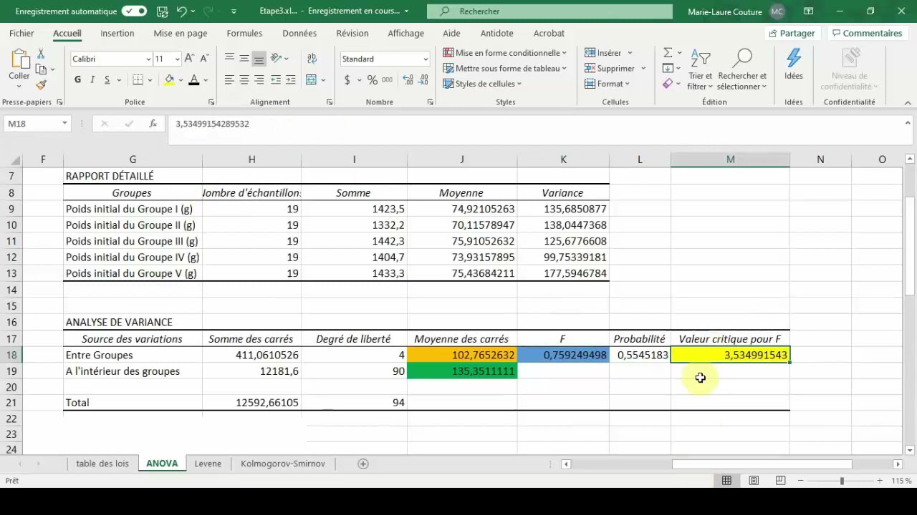
Task: Toggle wrap text icon
Action: 312,59
